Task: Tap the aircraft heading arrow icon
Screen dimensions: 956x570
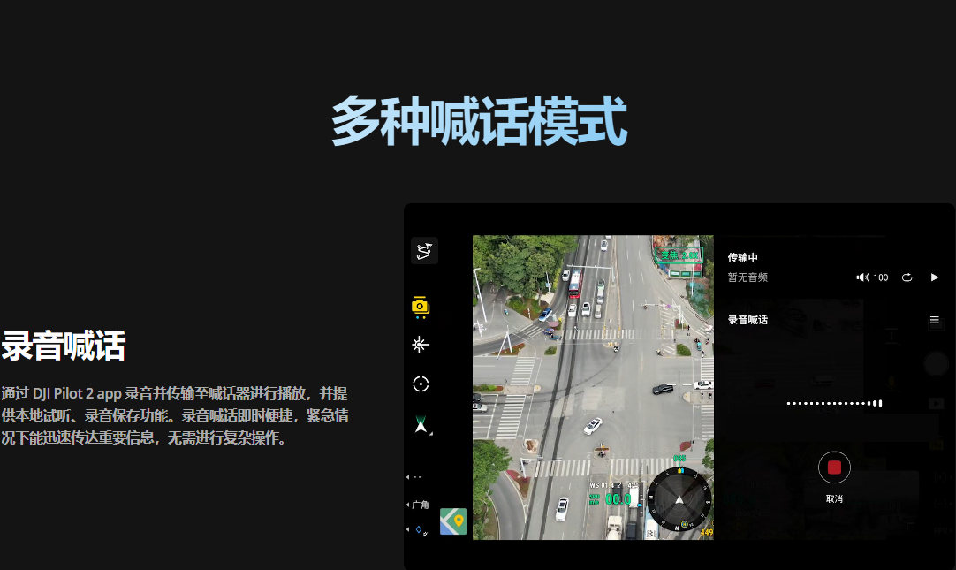Action: pos(421,426)
